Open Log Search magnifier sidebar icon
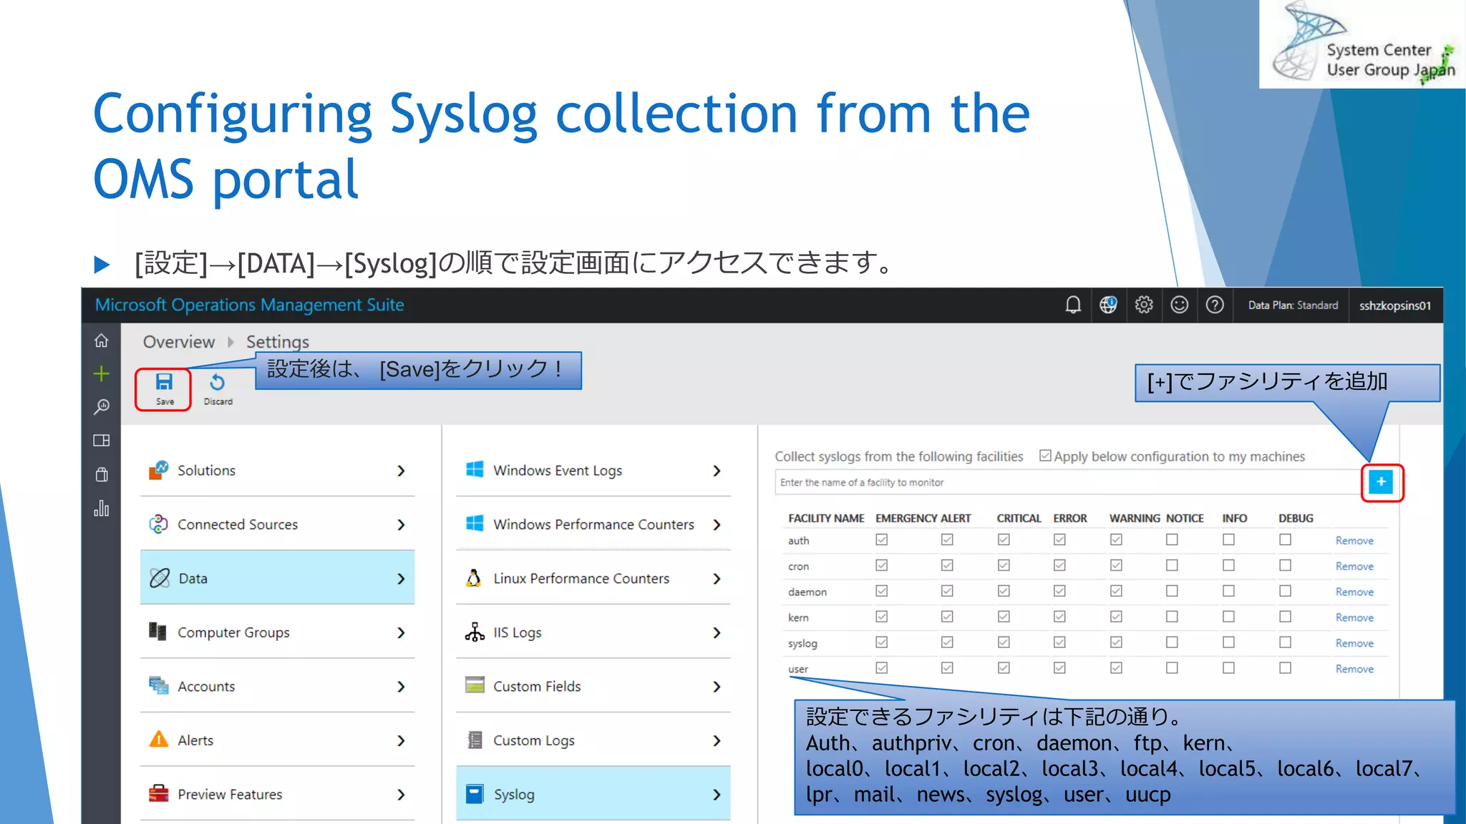 tap(102, 407)
